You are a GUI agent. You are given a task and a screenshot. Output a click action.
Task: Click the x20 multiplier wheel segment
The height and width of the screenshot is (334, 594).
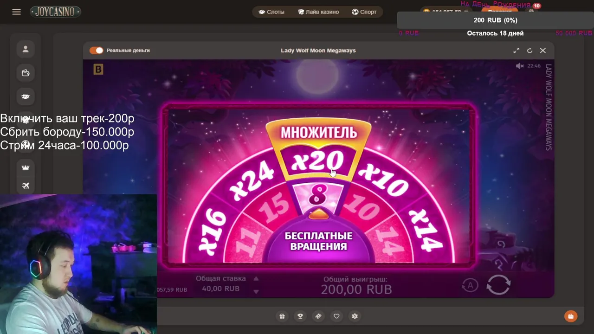point(318,162)
